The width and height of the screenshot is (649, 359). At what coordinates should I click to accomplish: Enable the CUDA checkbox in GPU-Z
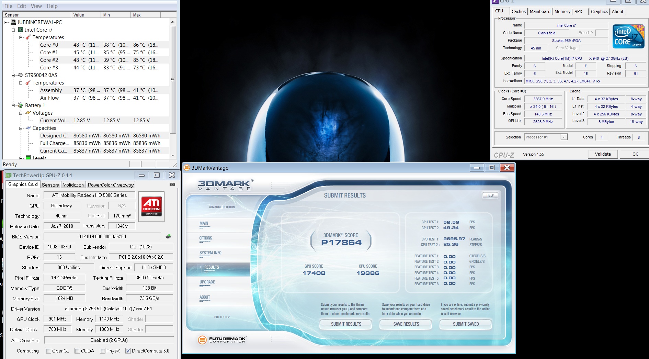point(77,351)
